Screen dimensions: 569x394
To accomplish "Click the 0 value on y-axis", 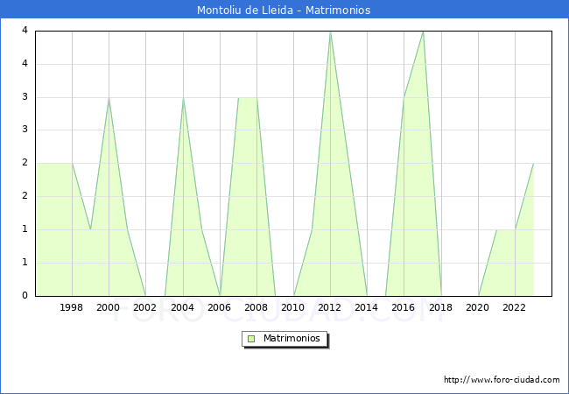I will [x=25, y=295].
